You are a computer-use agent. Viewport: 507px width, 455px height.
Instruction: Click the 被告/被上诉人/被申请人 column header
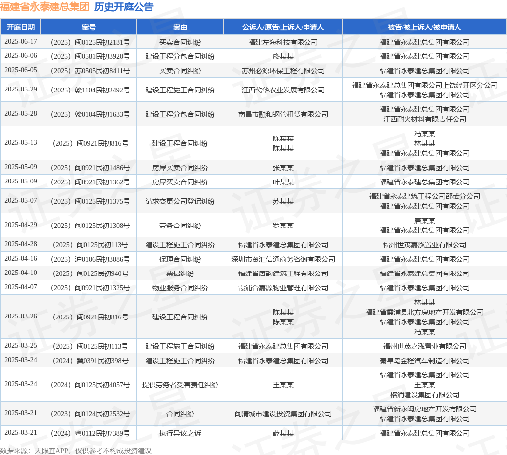click(424, 27)
